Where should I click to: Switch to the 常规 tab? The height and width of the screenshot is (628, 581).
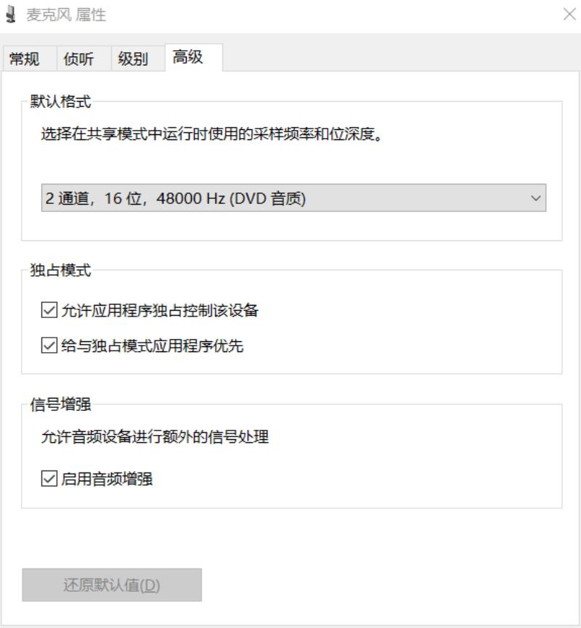tap(24, 59)
